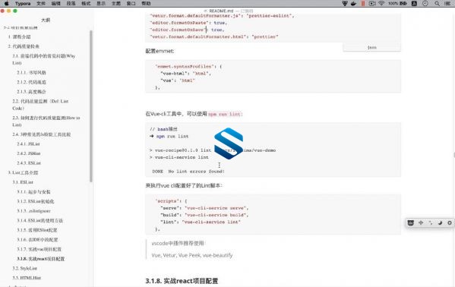Open the 编辑 menu
The width and height of the screenshot is (455, 287).
(55, 4)
